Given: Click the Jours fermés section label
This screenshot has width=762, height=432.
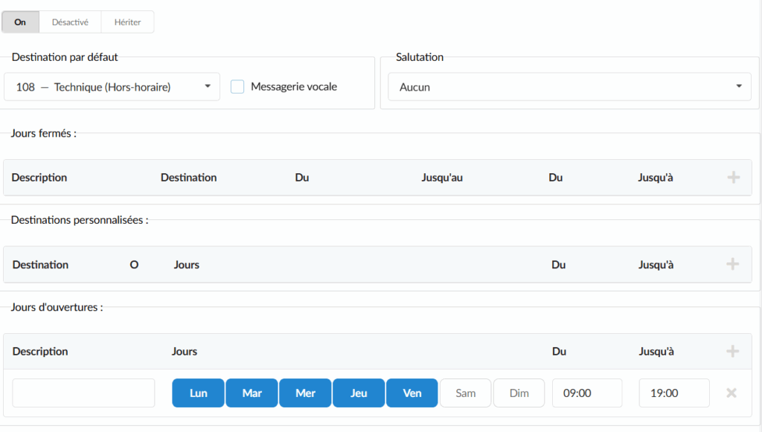Looking at the screenshot, I should [44, 134].
